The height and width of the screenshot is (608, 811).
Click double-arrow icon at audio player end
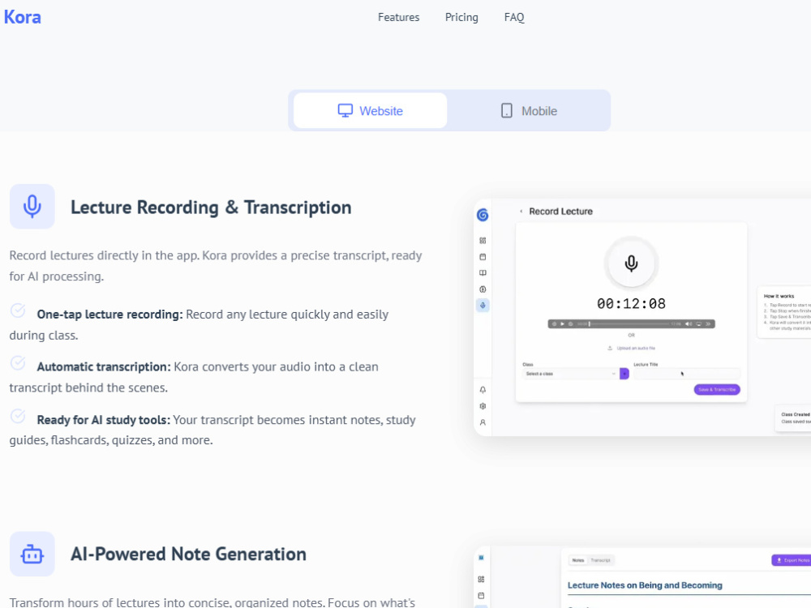[709, 324]
